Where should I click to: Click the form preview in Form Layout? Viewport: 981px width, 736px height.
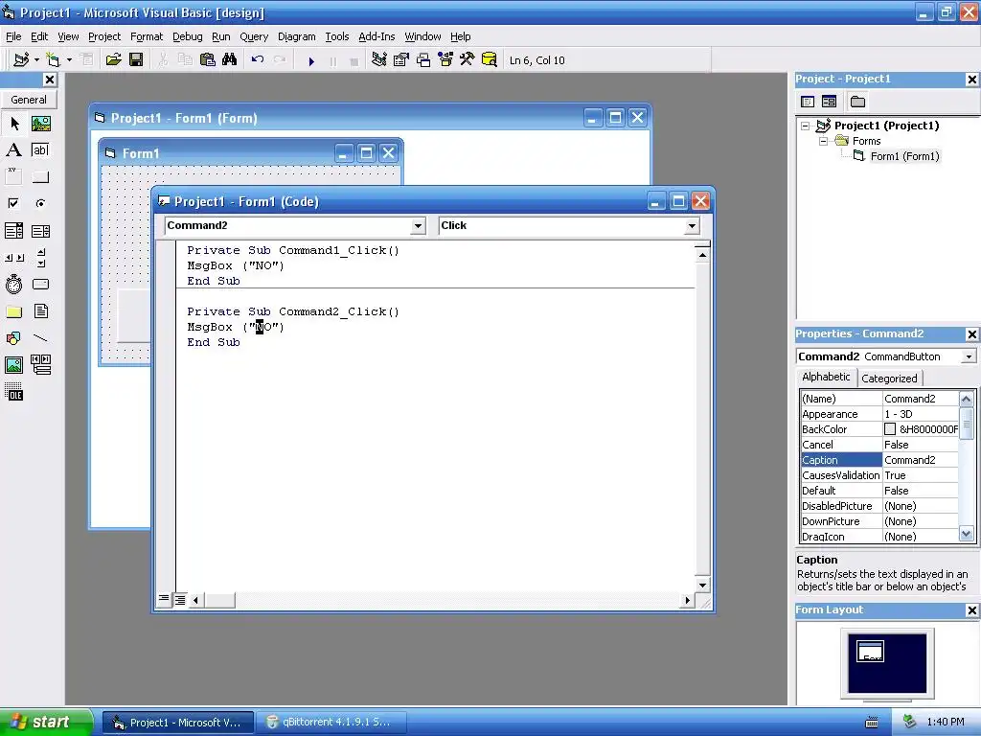click(870, 651)
